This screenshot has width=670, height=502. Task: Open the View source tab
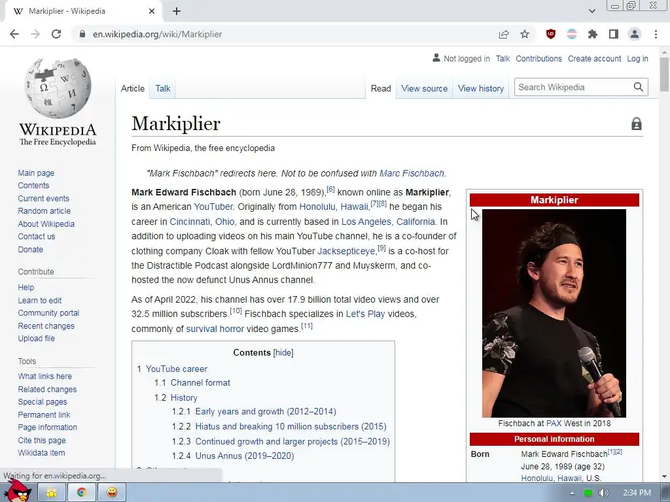[x=424, y=88]
